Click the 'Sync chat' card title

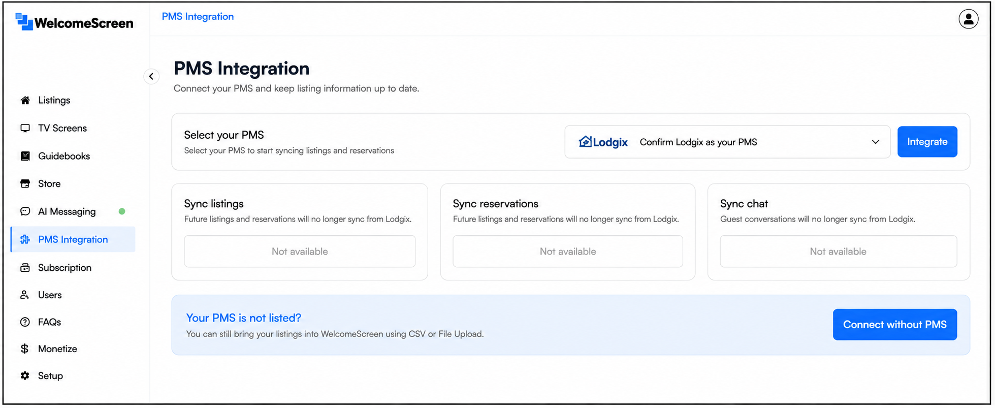(x=744, y=204)
